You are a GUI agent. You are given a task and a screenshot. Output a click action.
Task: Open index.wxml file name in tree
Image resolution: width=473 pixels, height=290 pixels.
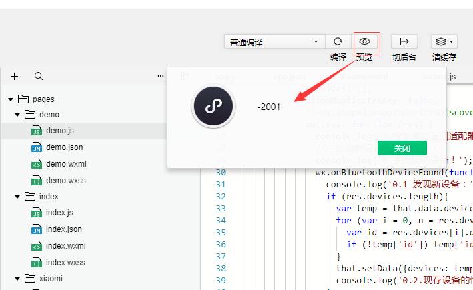coord(66,246)
